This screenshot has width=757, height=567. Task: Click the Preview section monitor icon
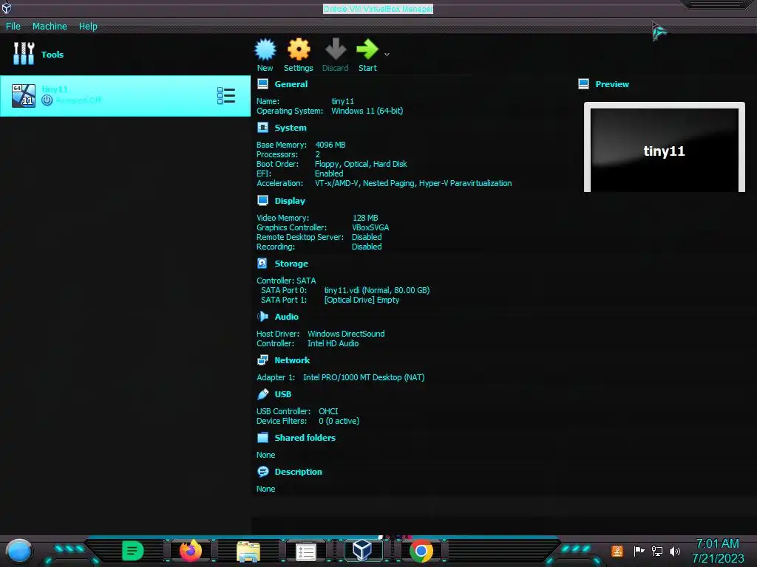[583, 84]
